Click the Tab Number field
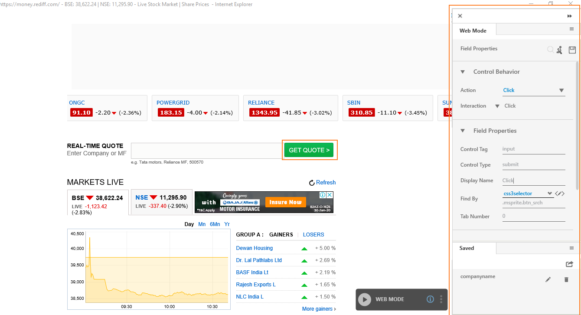 coord(534,216)
